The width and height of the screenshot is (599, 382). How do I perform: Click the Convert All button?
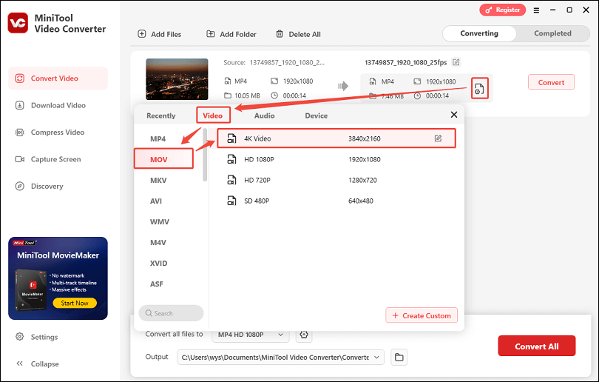click(x=536, y=346)
